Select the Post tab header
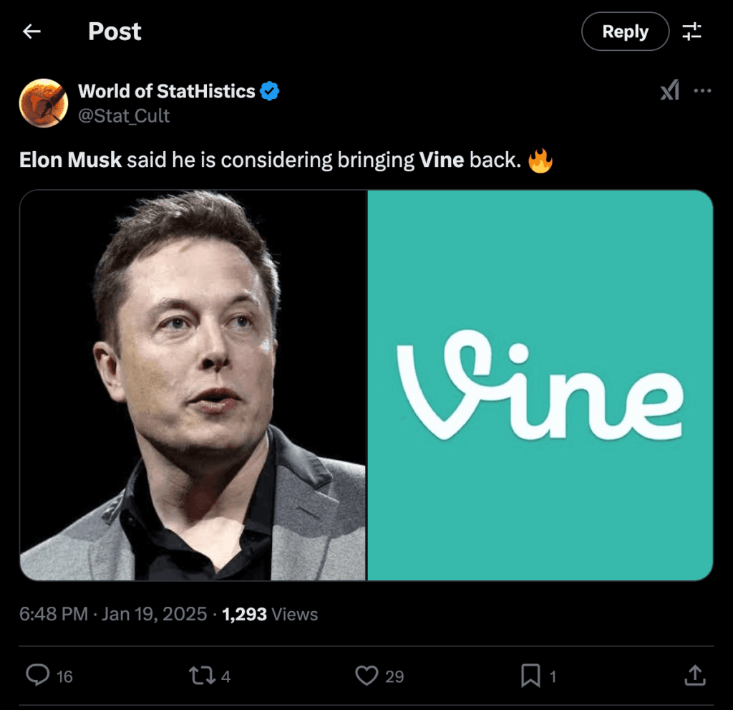This screenshot has width=733, height=710. point(115,32)
